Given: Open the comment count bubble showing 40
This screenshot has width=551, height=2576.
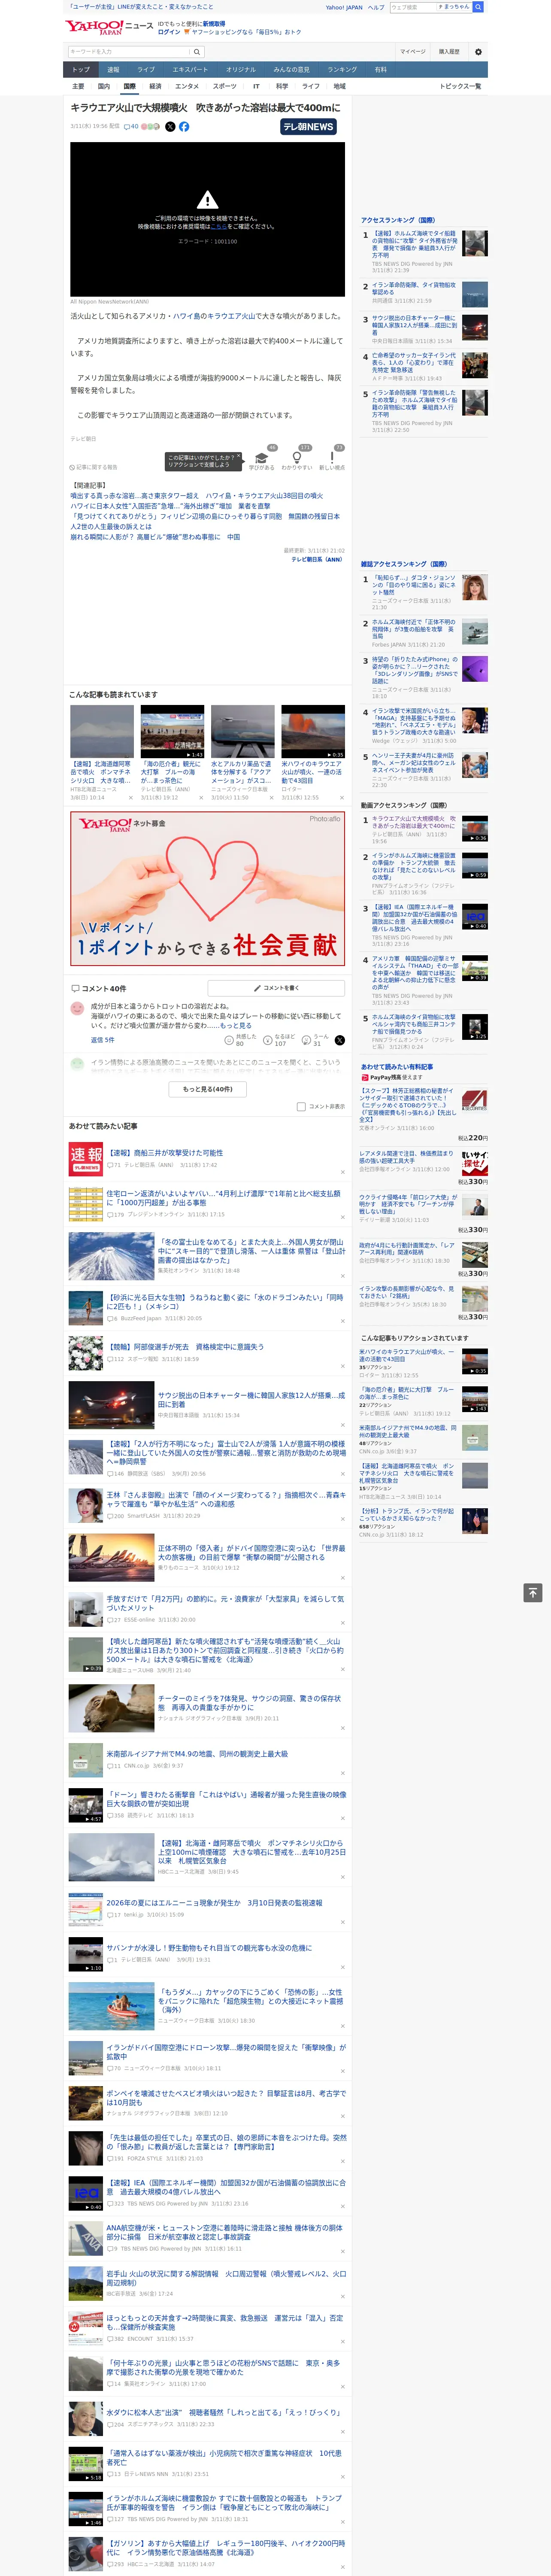Looking at the screenshot, I should tap(131, 127).
